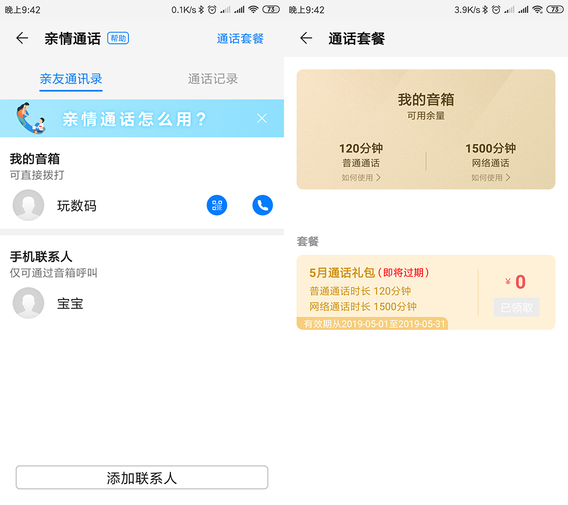Switch to the 通话记录 tab
The image size is (568, 505).
click(213, 79)
